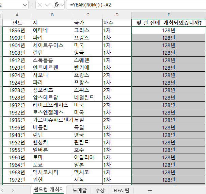Click the Select All corner of grid
This screenshot has height=194, width=206.
coord(1,15)
